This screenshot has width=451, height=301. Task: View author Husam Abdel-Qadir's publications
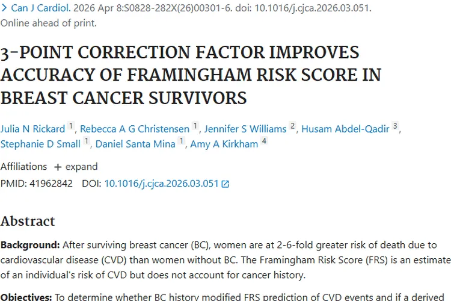345,129
